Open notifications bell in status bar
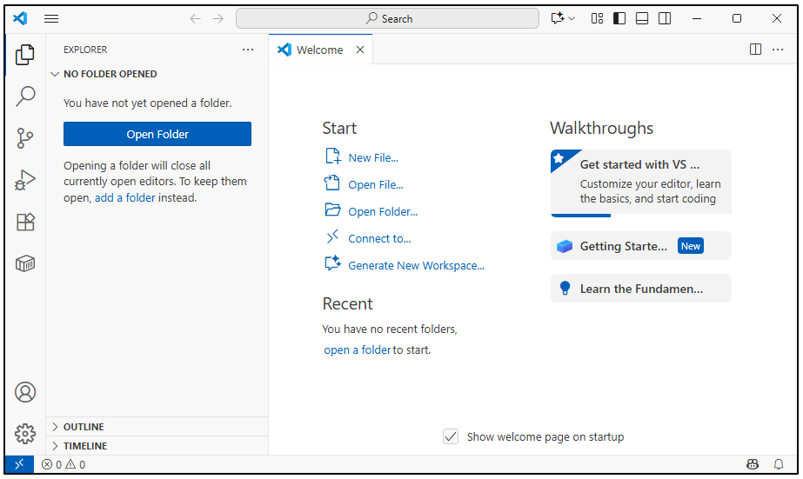The height and width of the screenshot is (479, 803). pyautogui.click(x=779, y=464)
